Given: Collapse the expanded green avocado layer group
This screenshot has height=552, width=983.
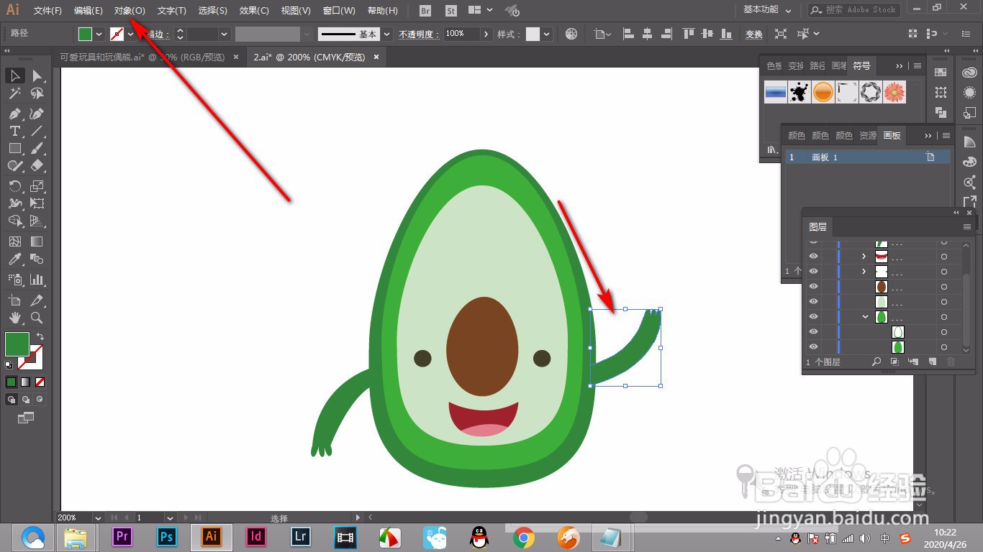Looking at the screenshot, I should (866, 317).
